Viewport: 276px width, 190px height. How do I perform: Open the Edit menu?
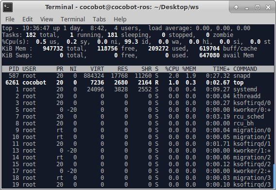pyautogui.click(x=28, y=19)
